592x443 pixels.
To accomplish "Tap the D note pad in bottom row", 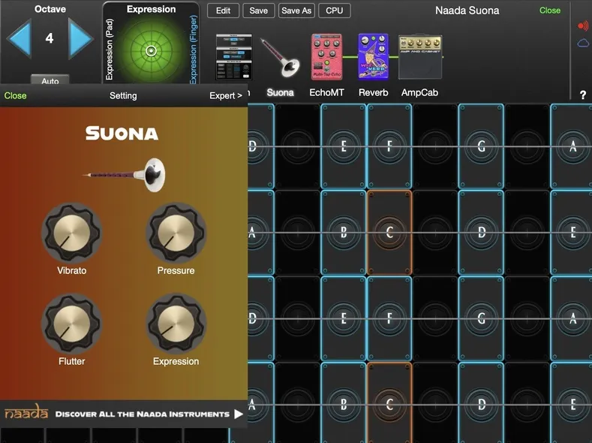I will [x=481, y=403].
